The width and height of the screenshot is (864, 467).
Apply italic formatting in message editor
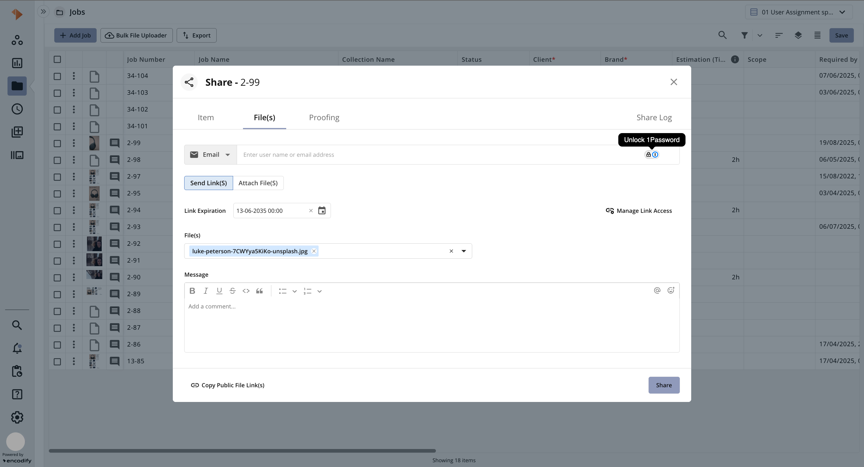tap(205, 291)
